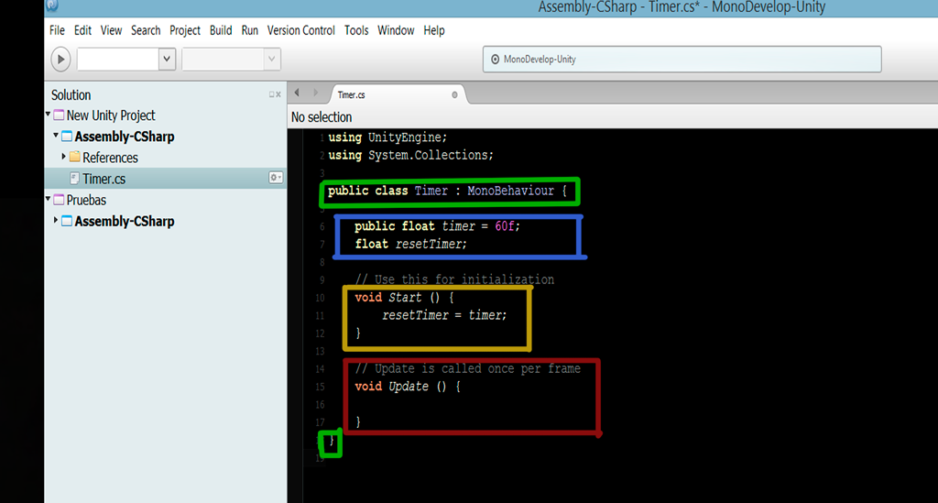Screen dimensions: 938x503
Task: Open the No selection breadcrumb
Action: click(322, 117)
